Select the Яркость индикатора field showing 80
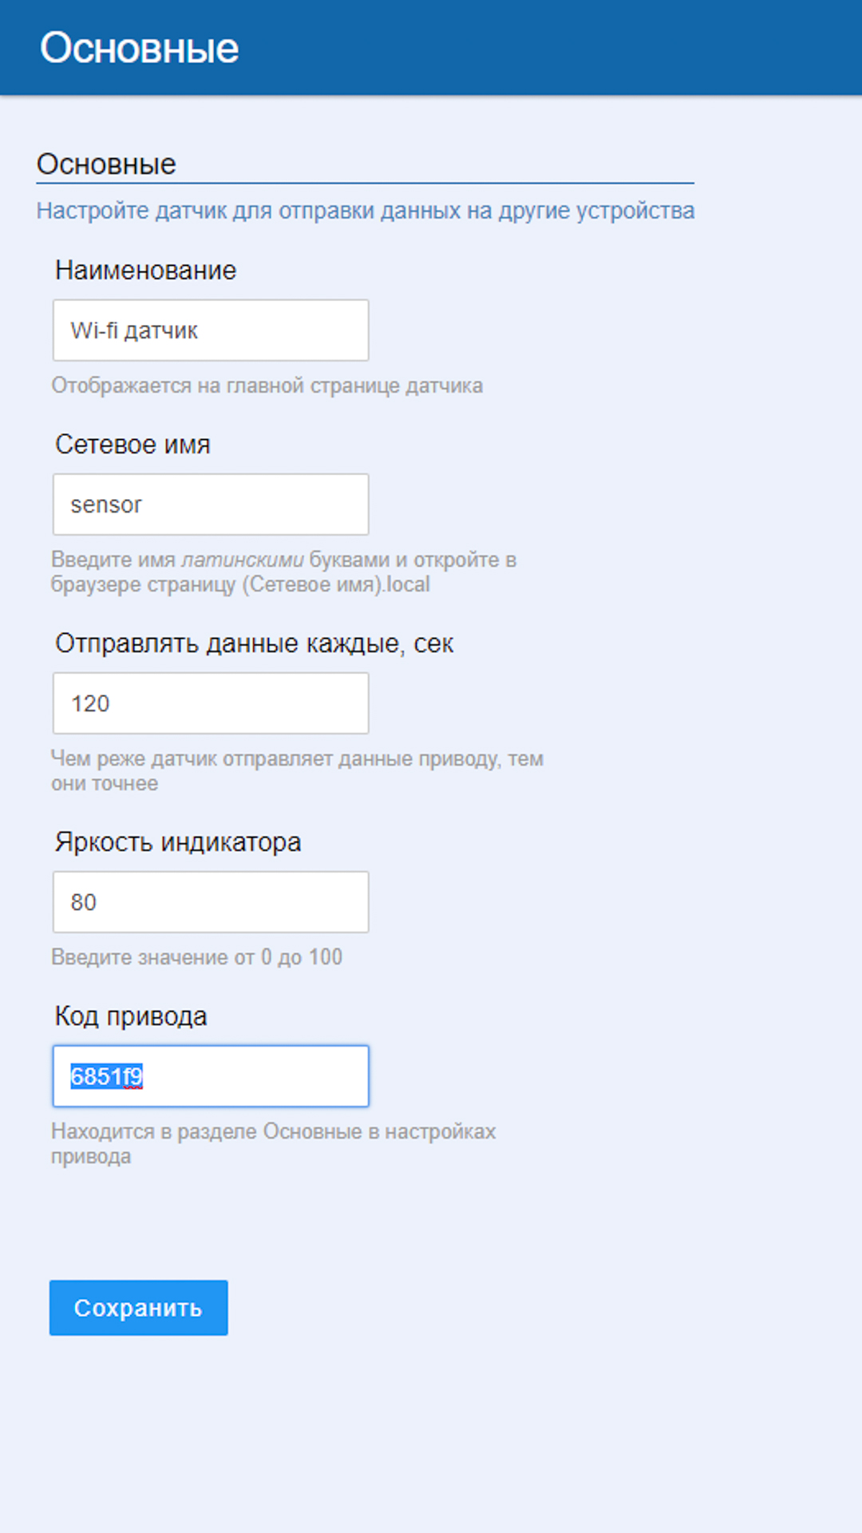 [x=211, y=902]
